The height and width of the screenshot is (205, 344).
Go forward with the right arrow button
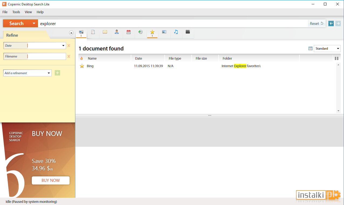click(x=338, y=23)
